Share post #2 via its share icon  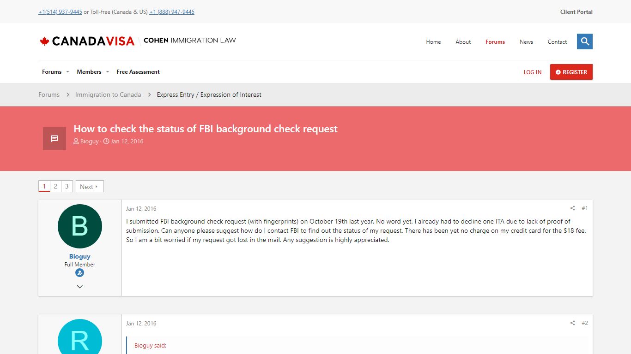(x=572, y=323)
